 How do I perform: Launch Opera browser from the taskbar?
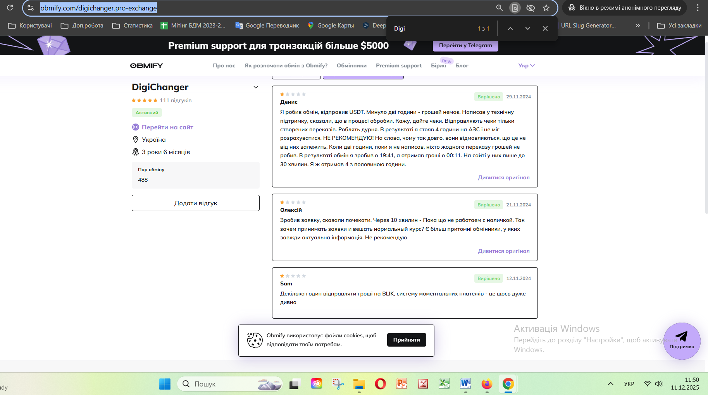coord(381,384)
